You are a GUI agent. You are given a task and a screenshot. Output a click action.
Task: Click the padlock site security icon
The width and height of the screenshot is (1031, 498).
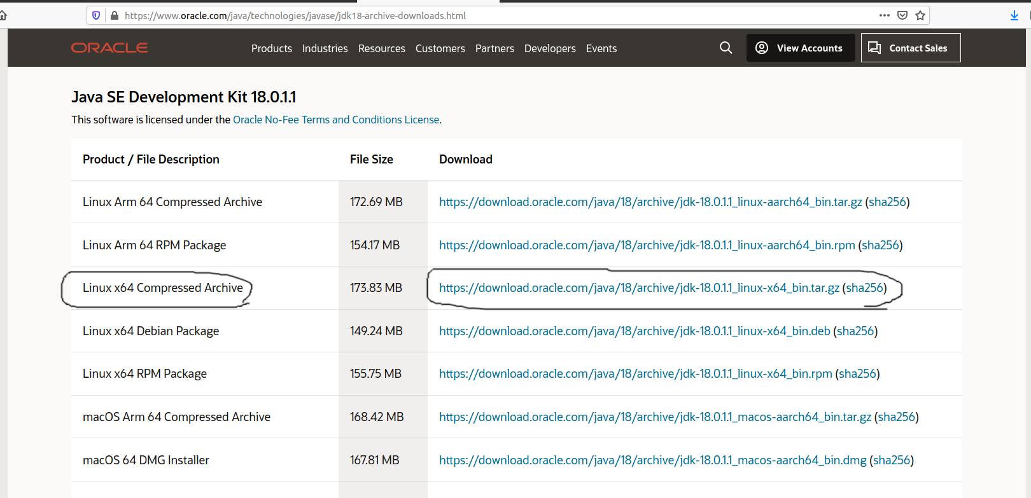(x=115, y=15)
